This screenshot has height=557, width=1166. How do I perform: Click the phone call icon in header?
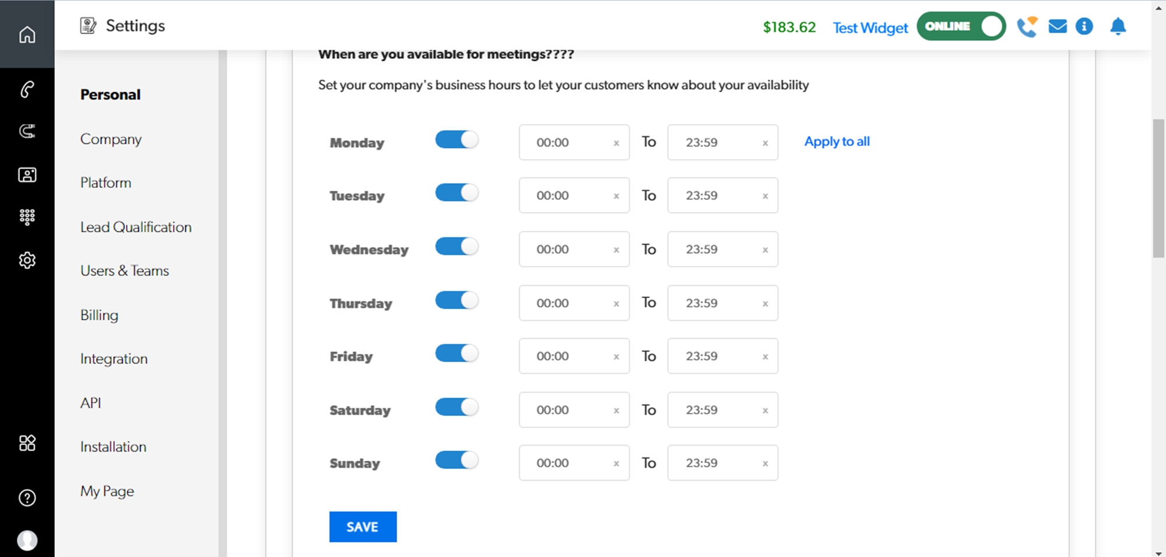pos(1027,27)
